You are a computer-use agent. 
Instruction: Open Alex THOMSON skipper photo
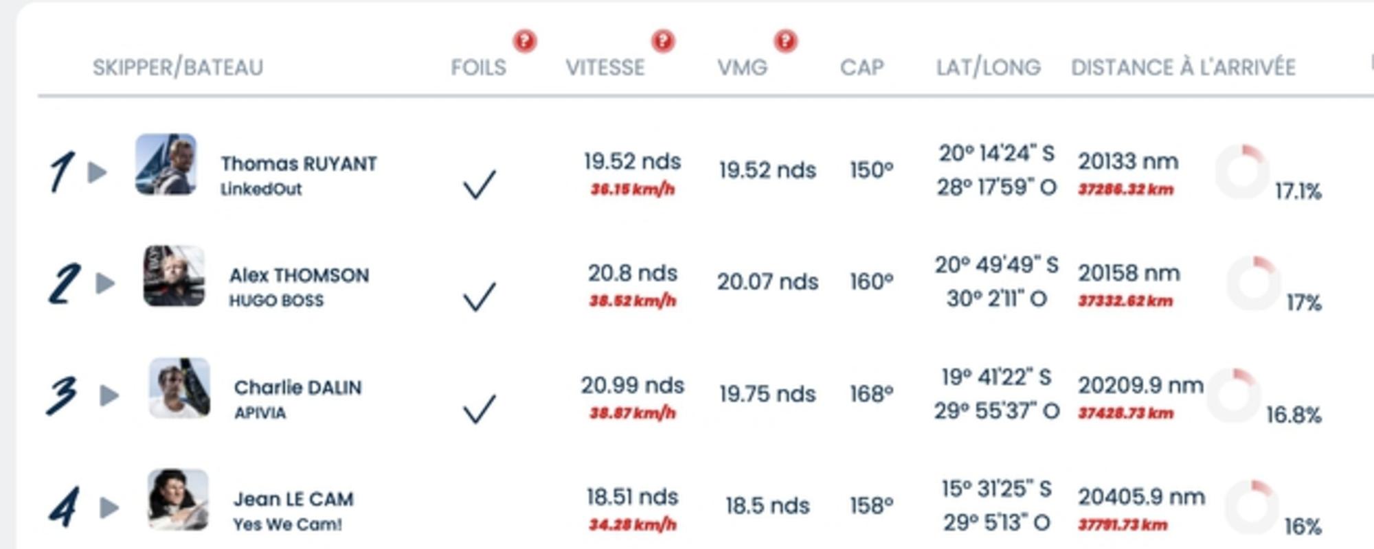(x=174, y=276)
